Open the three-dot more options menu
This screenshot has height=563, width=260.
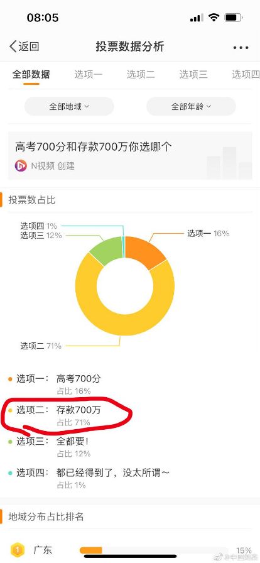coord(241,47)
